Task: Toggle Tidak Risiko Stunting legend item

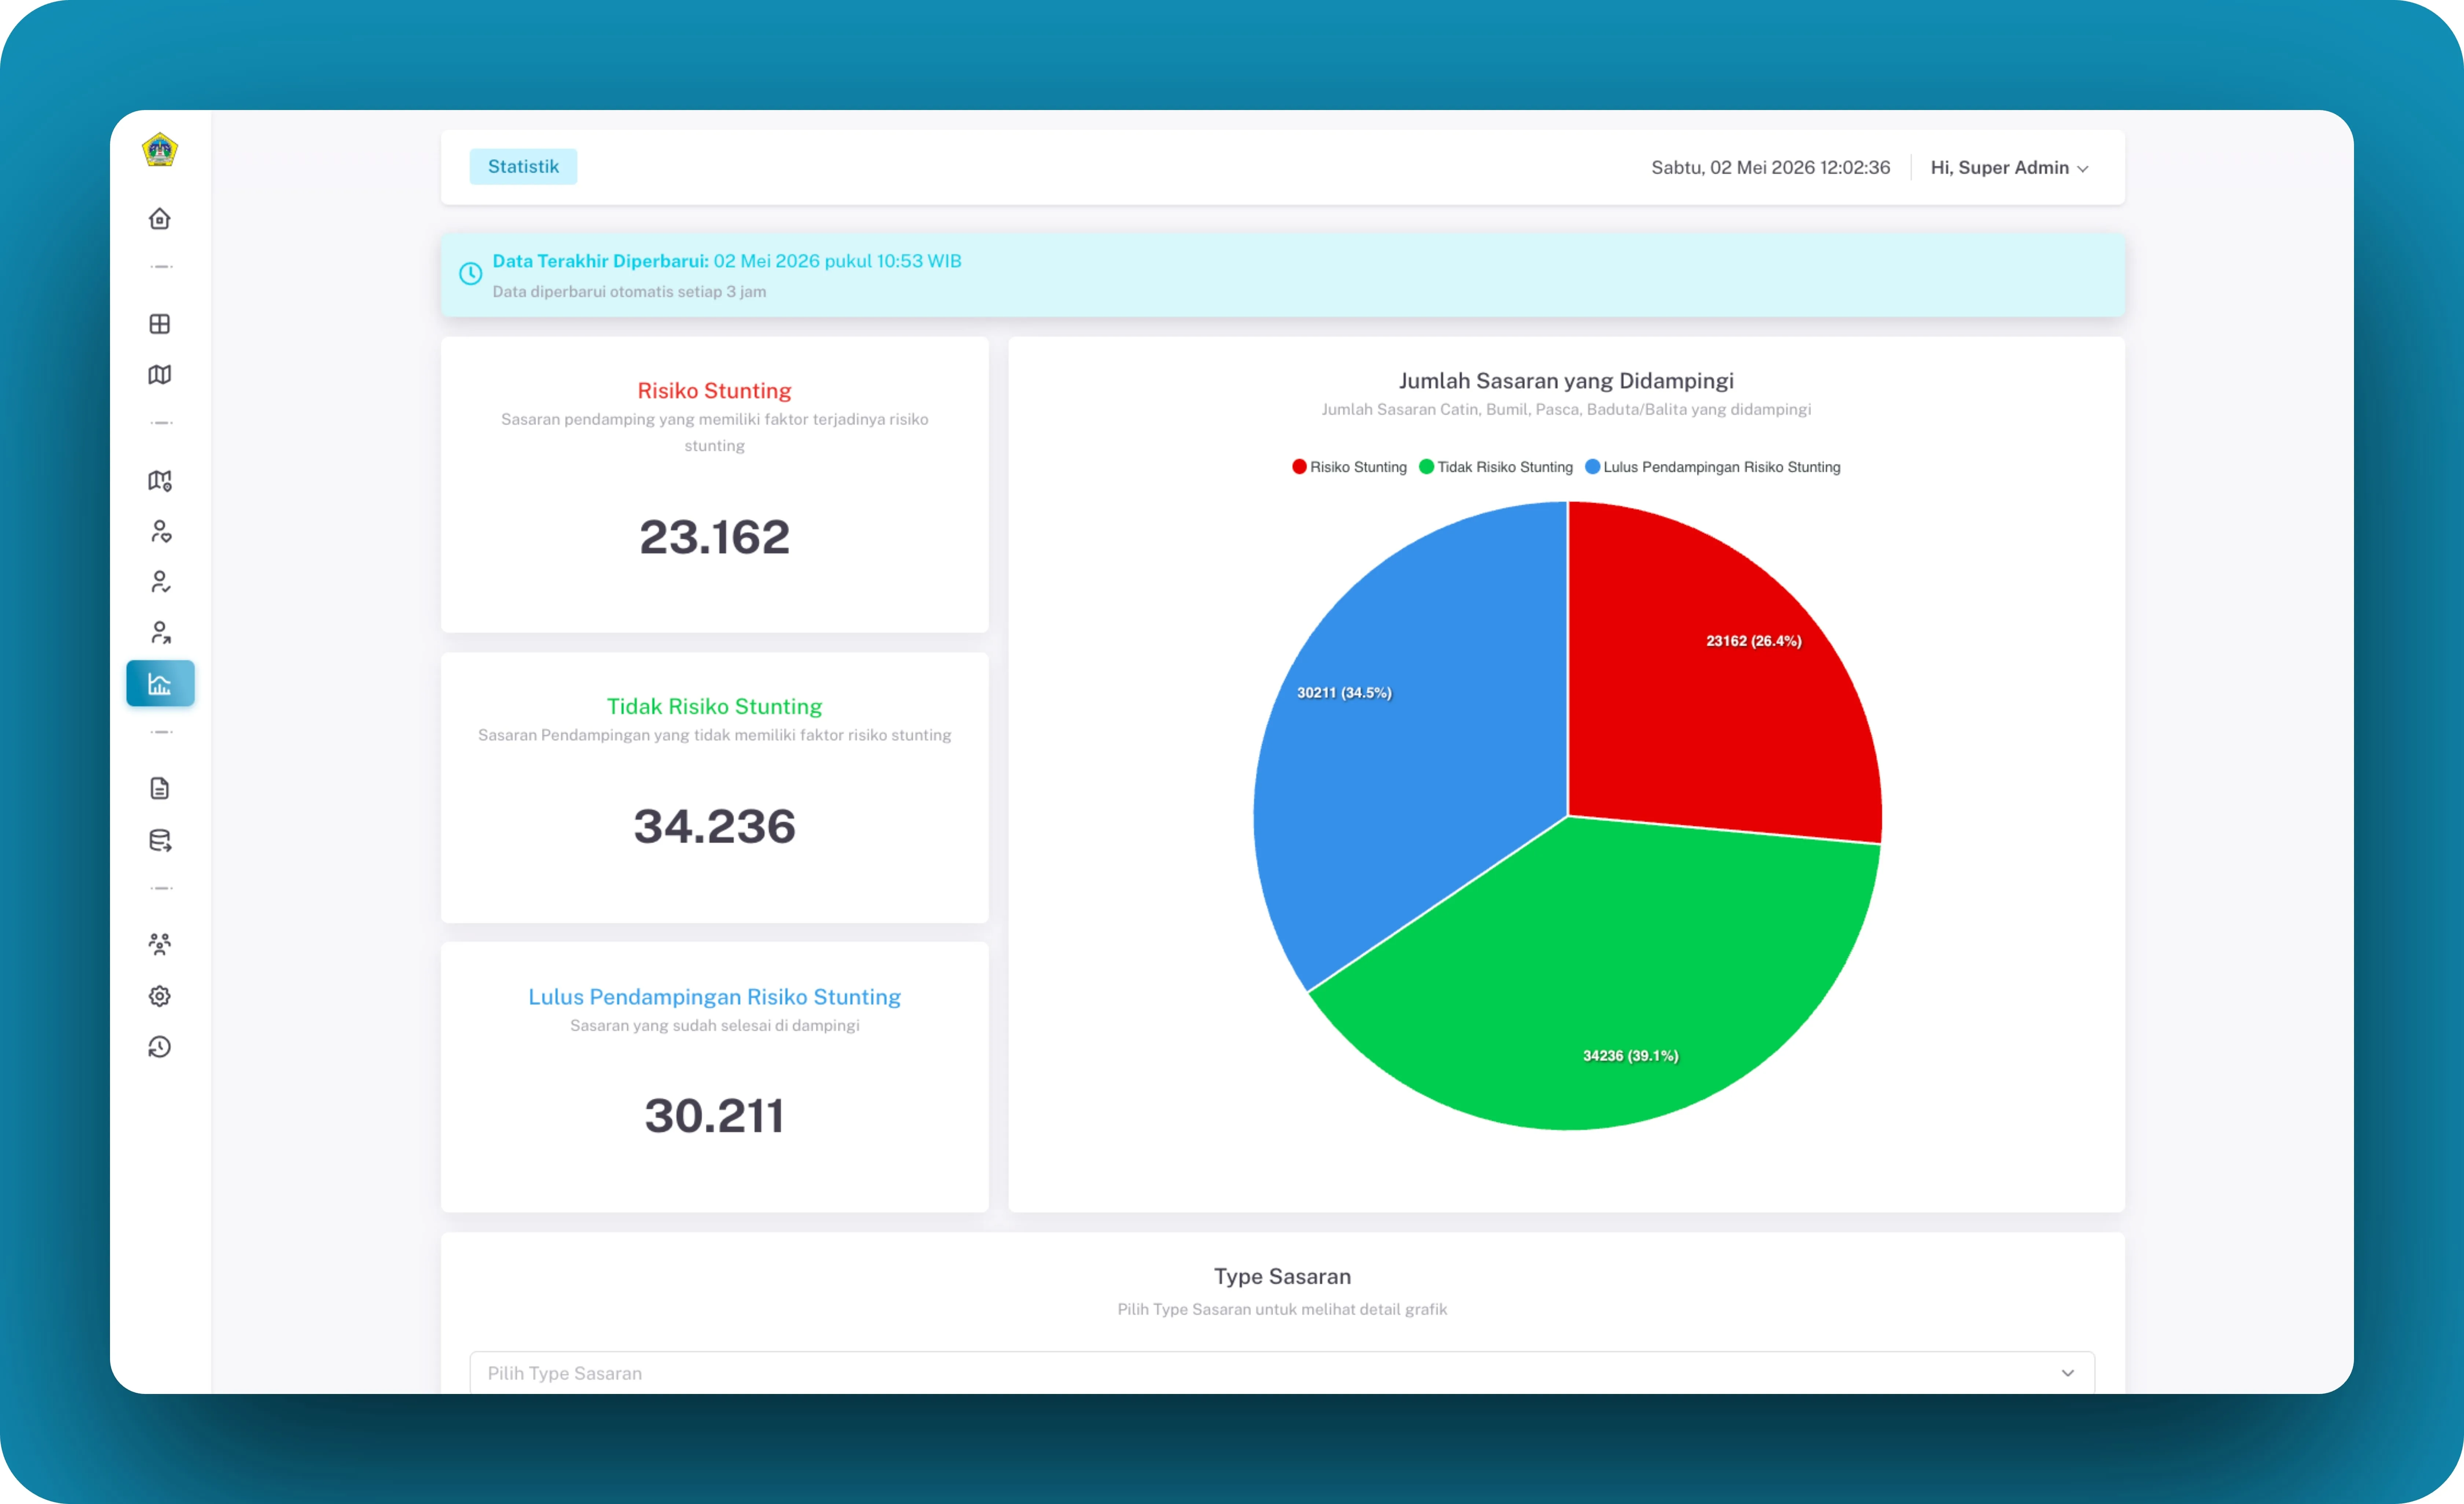Action: click(1496, 467)
